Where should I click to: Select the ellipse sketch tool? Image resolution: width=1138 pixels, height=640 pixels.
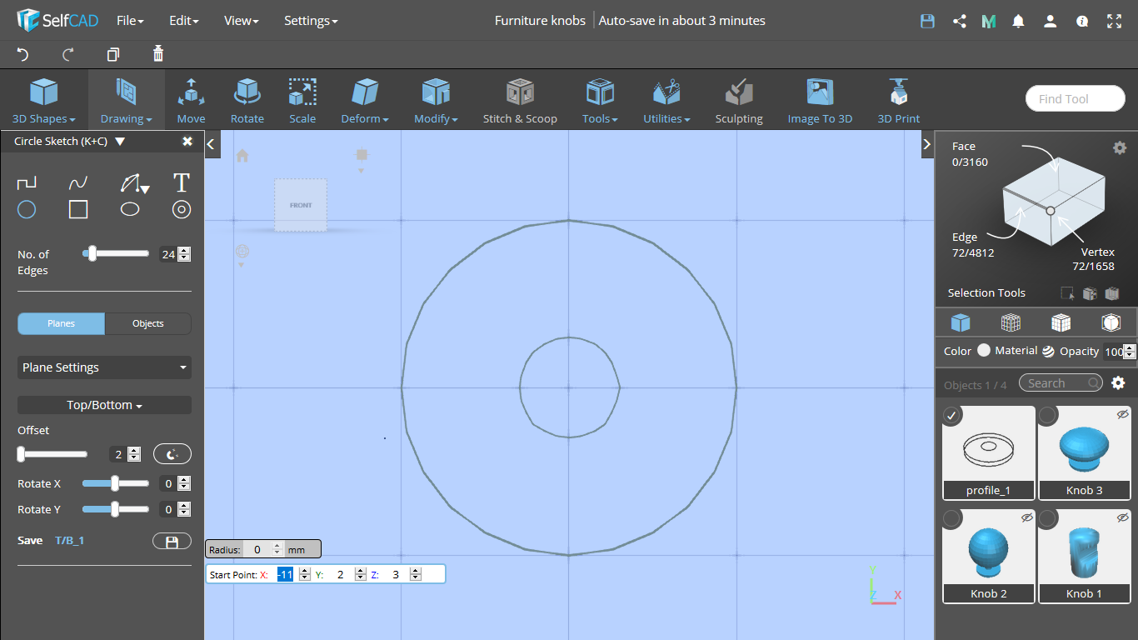130,209
